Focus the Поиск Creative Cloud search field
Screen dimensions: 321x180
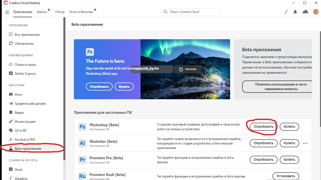(x=190, y=12)
